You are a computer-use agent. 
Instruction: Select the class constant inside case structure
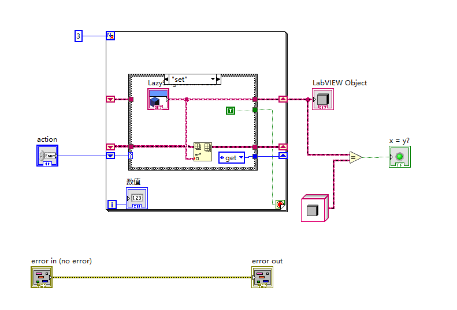tap(158, 99)
